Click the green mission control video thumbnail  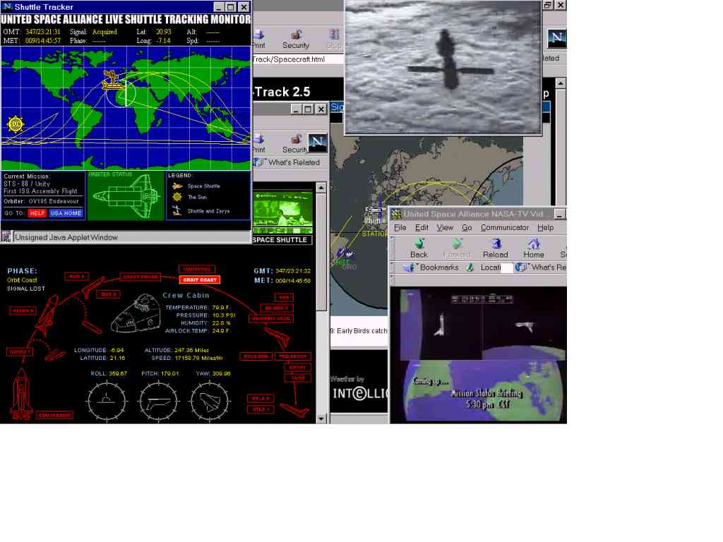point(282,212)
